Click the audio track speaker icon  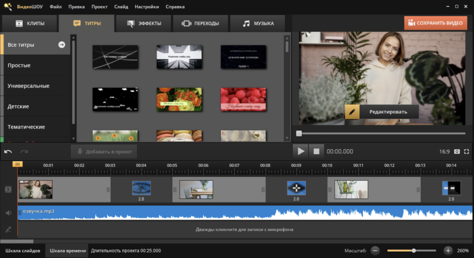8,213
